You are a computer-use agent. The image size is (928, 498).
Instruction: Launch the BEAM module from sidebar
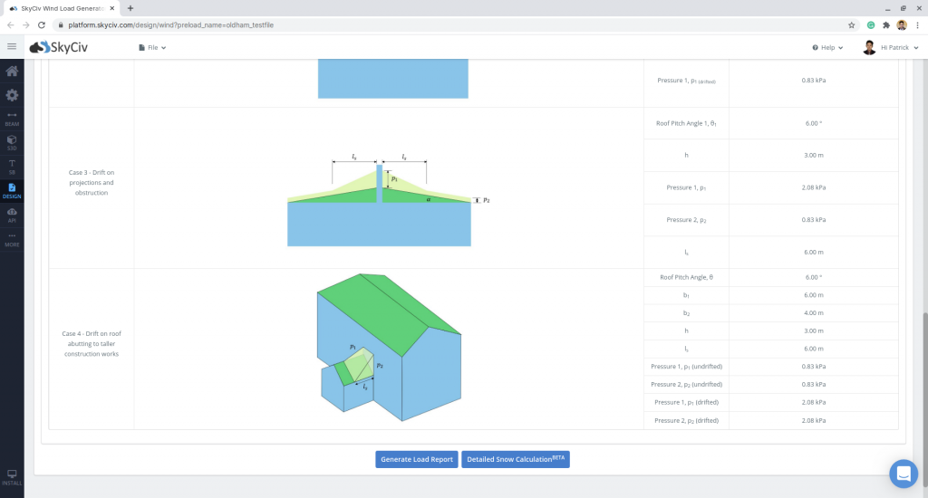(x=12, y=119)
